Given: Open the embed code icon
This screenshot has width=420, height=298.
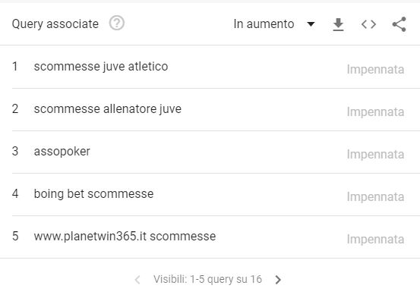Looking at the screenshot, I should [x=368, y=24].
